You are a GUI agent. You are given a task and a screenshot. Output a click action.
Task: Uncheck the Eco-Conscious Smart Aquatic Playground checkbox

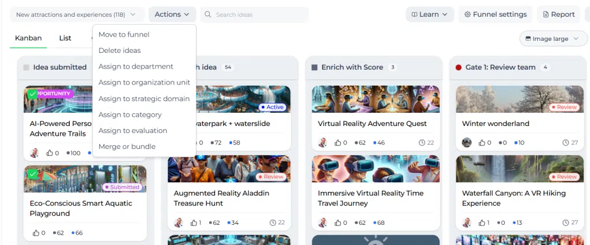33,174
